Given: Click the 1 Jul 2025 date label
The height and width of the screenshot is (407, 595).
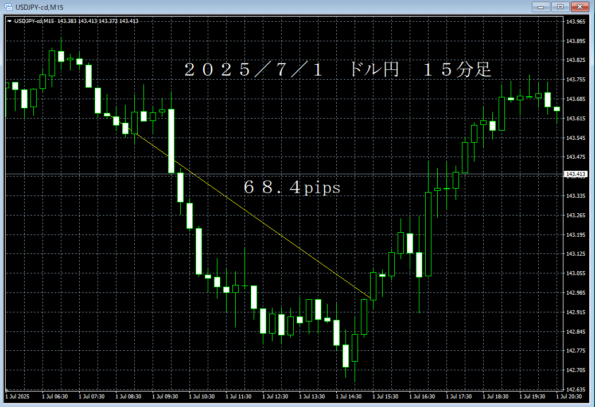Looking at the screenshot, I should pos(17,396).
